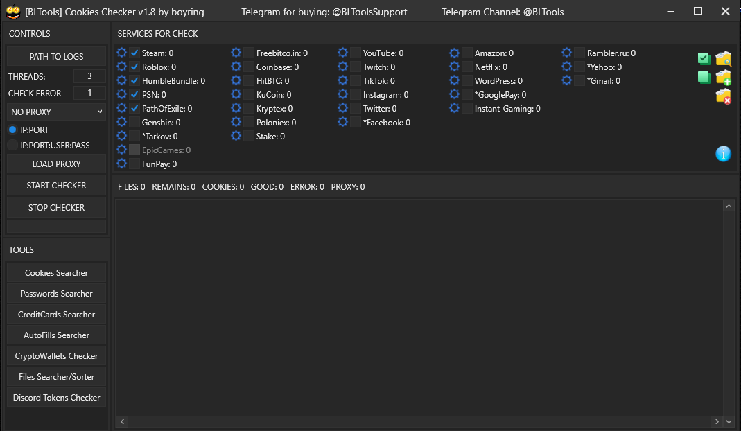
Task: Uncheck the Steam checkbox
Action: point(134,53)
